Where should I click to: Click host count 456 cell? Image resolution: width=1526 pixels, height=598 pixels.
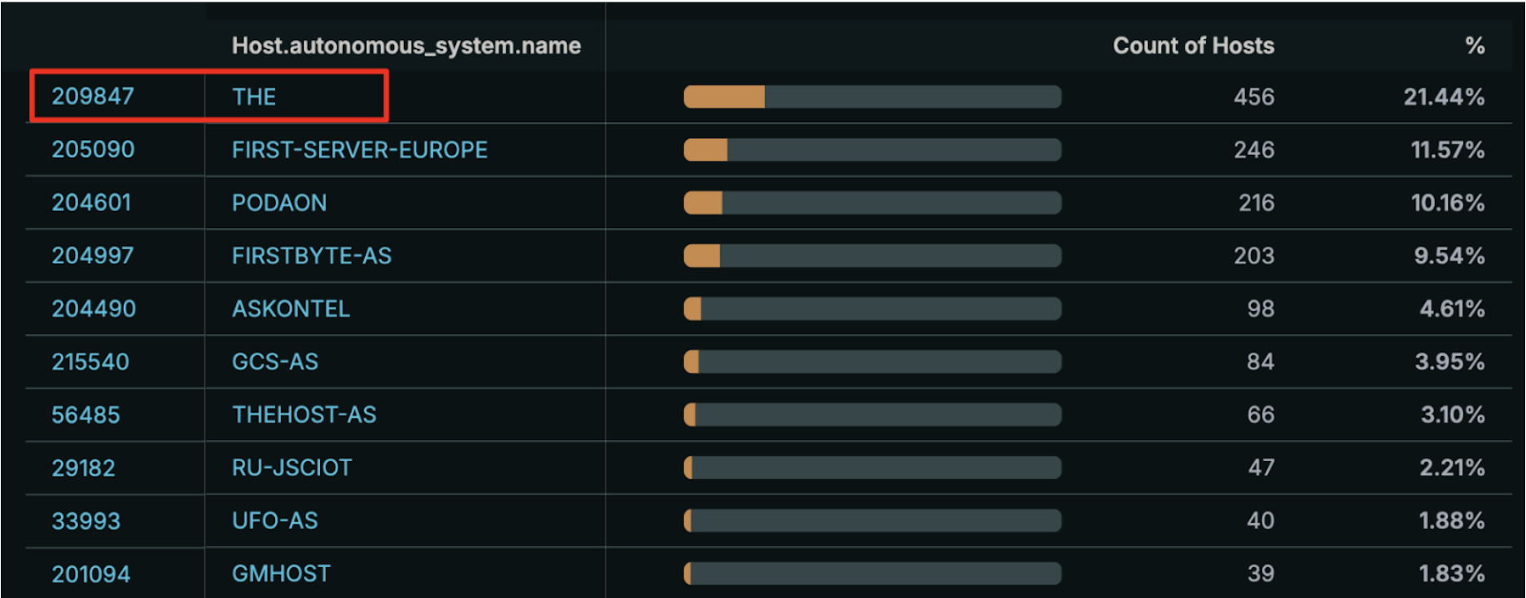point(1253,97)
